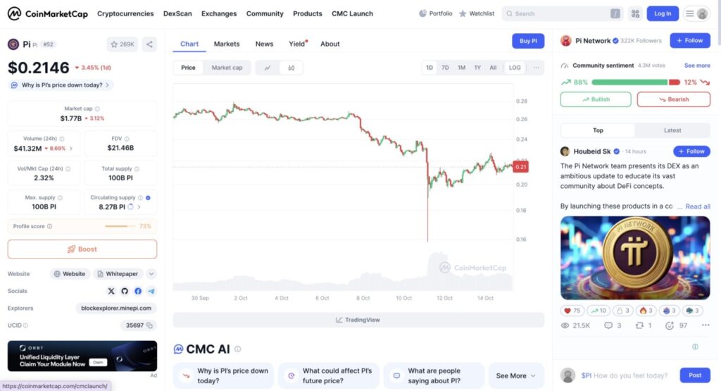Image resolution: width=721 pixels, height=391 pixels.
Task: Switch to the Markets tab
Action: tap(227, 44)
